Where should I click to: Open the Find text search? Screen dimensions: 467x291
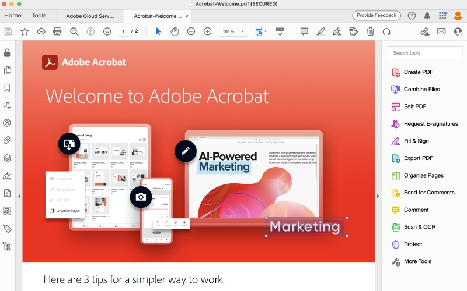click(x=74, y=31)
